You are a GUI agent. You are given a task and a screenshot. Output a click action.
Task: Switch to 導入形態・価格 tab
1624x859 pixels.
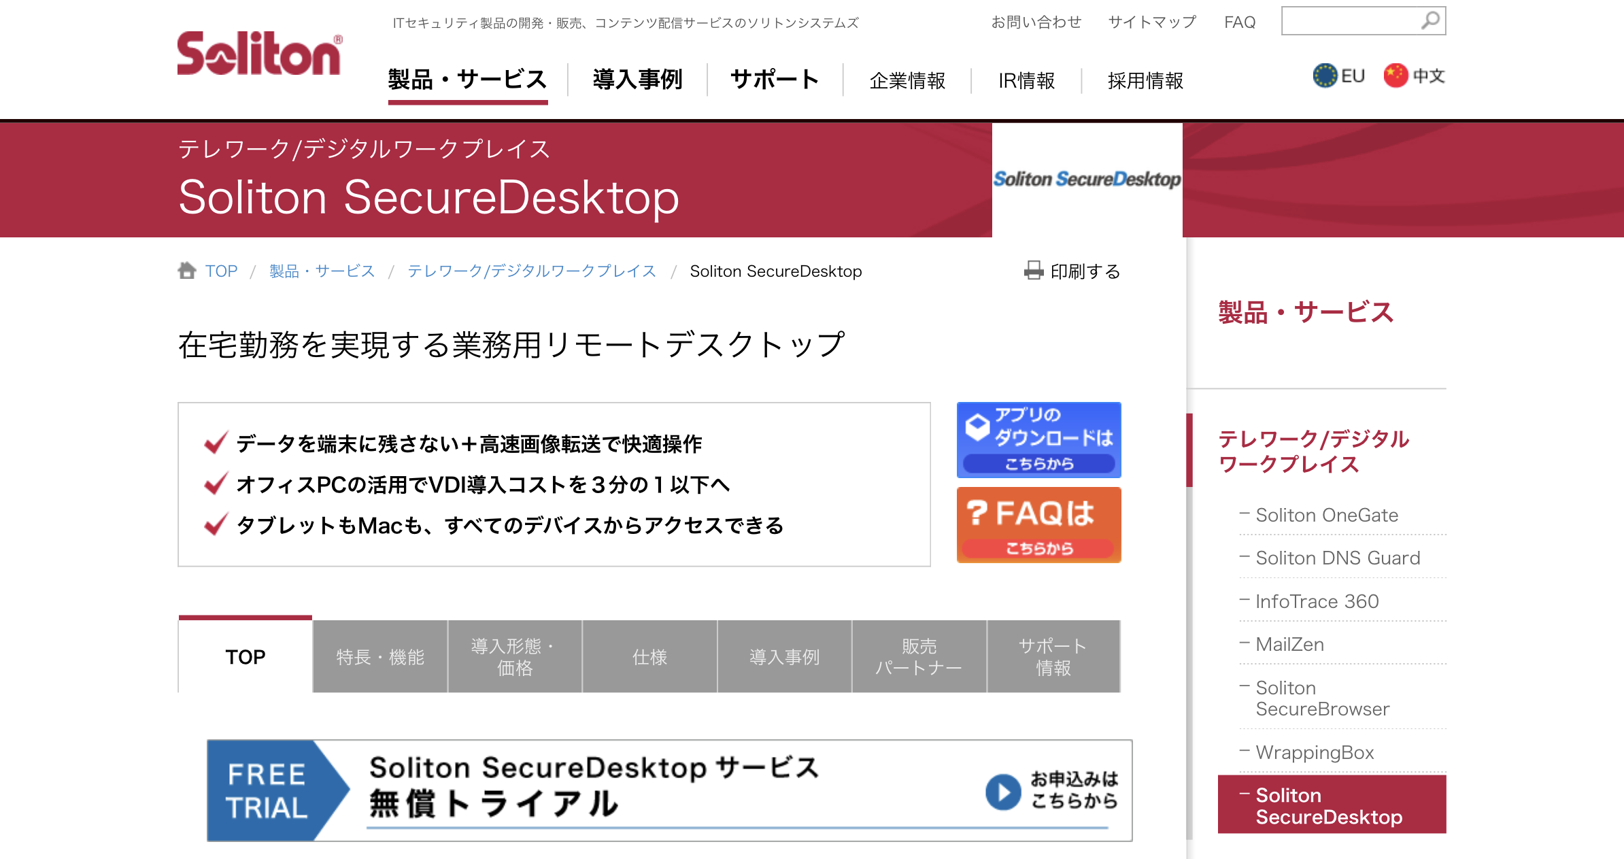coord(515,657)
